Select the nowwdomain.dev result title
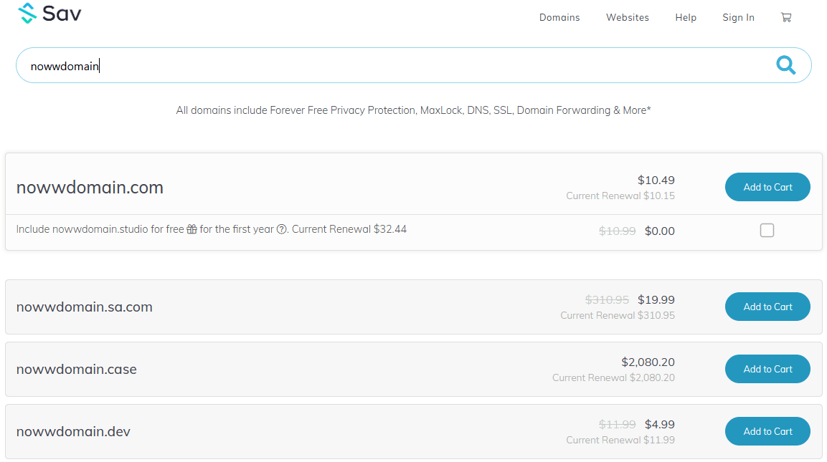827x462 pixels. [73, 432]
